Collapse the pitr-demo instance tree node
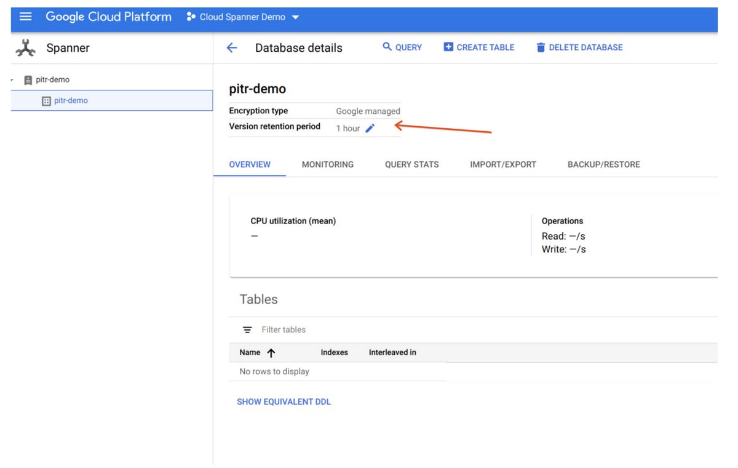 point(12,80)
